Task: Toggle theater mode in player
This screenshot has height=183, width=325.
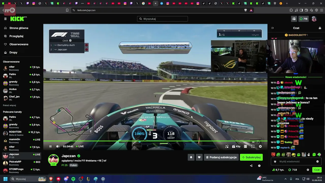Action: 246,146
